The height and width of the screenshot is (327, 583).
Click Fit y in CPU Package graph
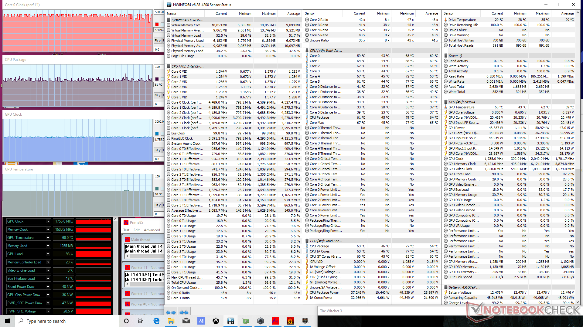tap(157, 95)
